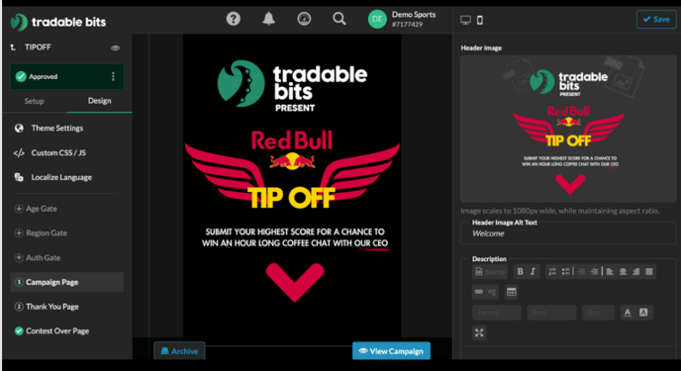Center description text
The width and height of the screenshot is (681, 371).
(623, 272)
